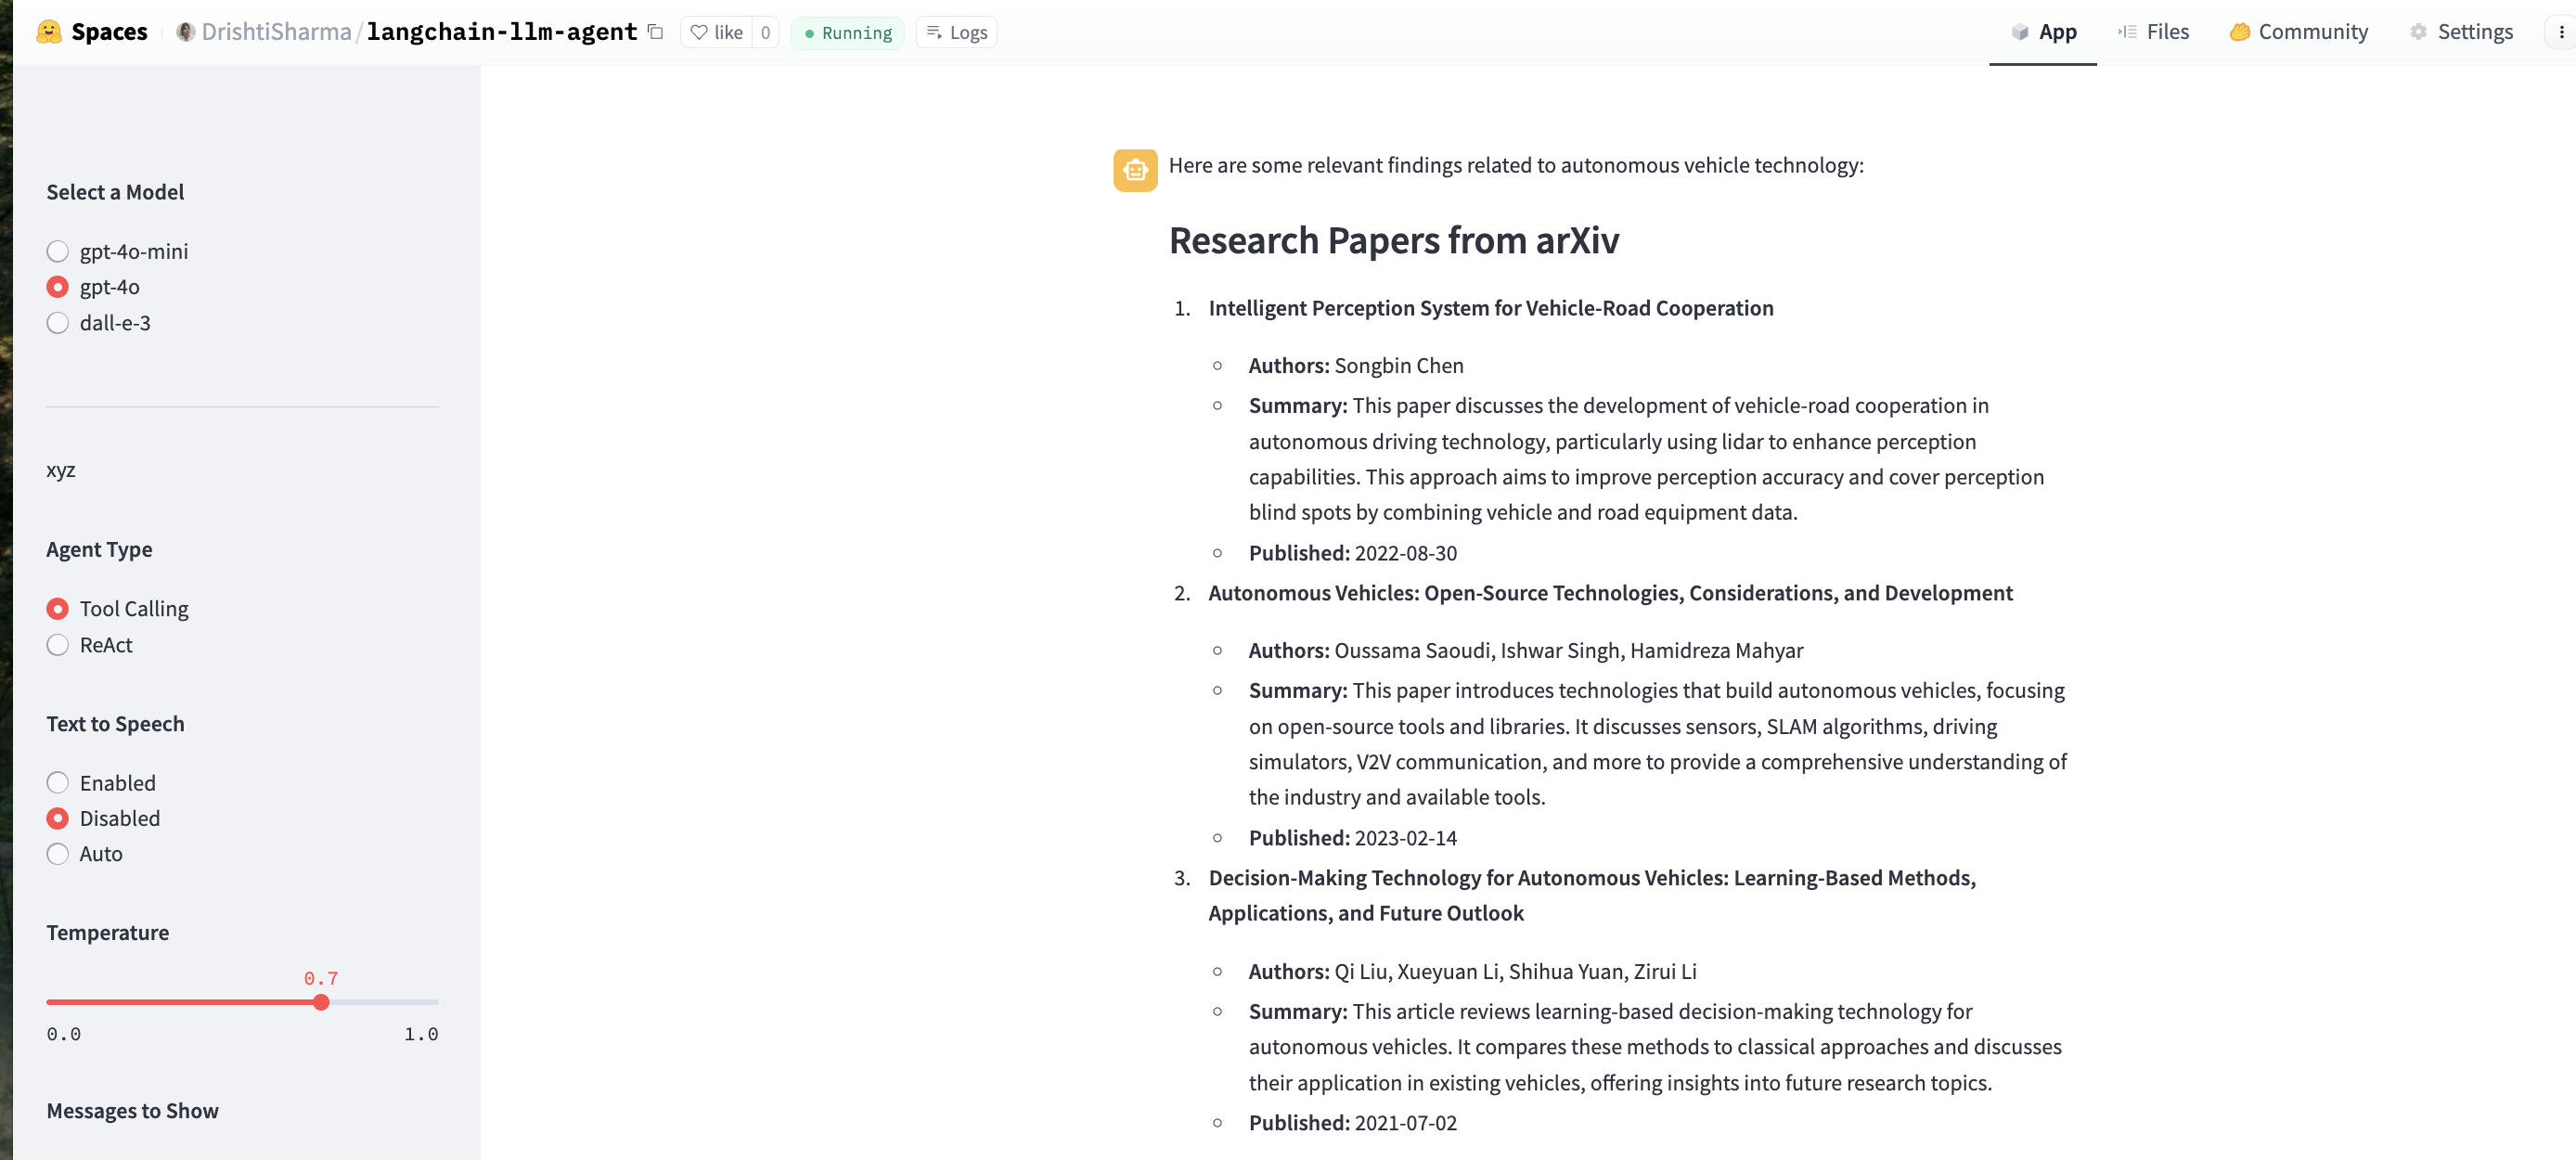Click the heart like button

717,32
